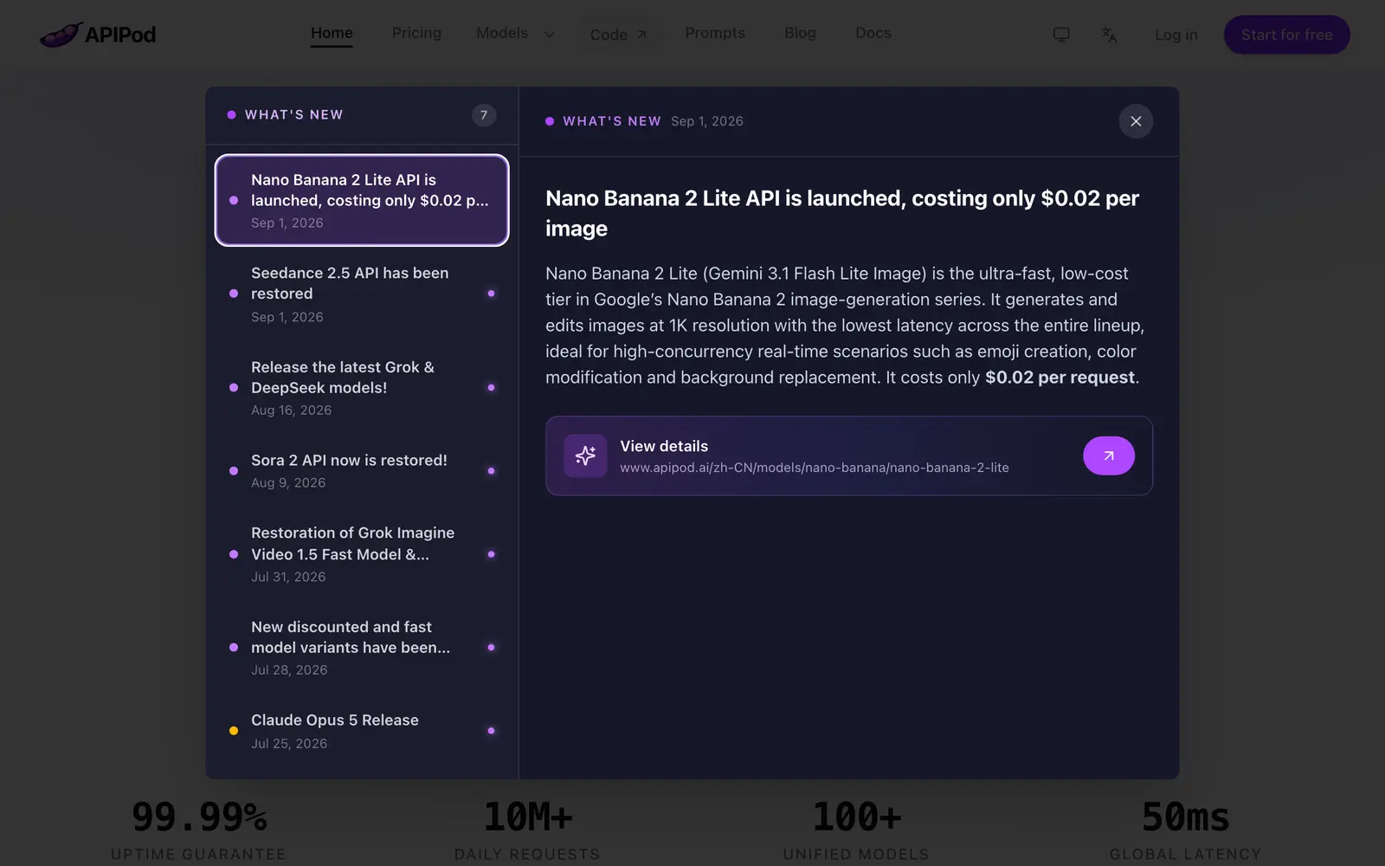Click the $0.02 per request bold text
Viewport: 1385px width, 866px height.
(1060, 378)
